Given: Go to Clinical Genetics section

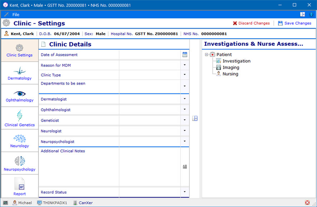Looking at the screenshot, I should point(20,119).
